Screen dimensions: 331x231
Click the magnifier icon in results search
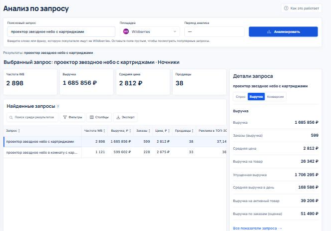point(11,117)
